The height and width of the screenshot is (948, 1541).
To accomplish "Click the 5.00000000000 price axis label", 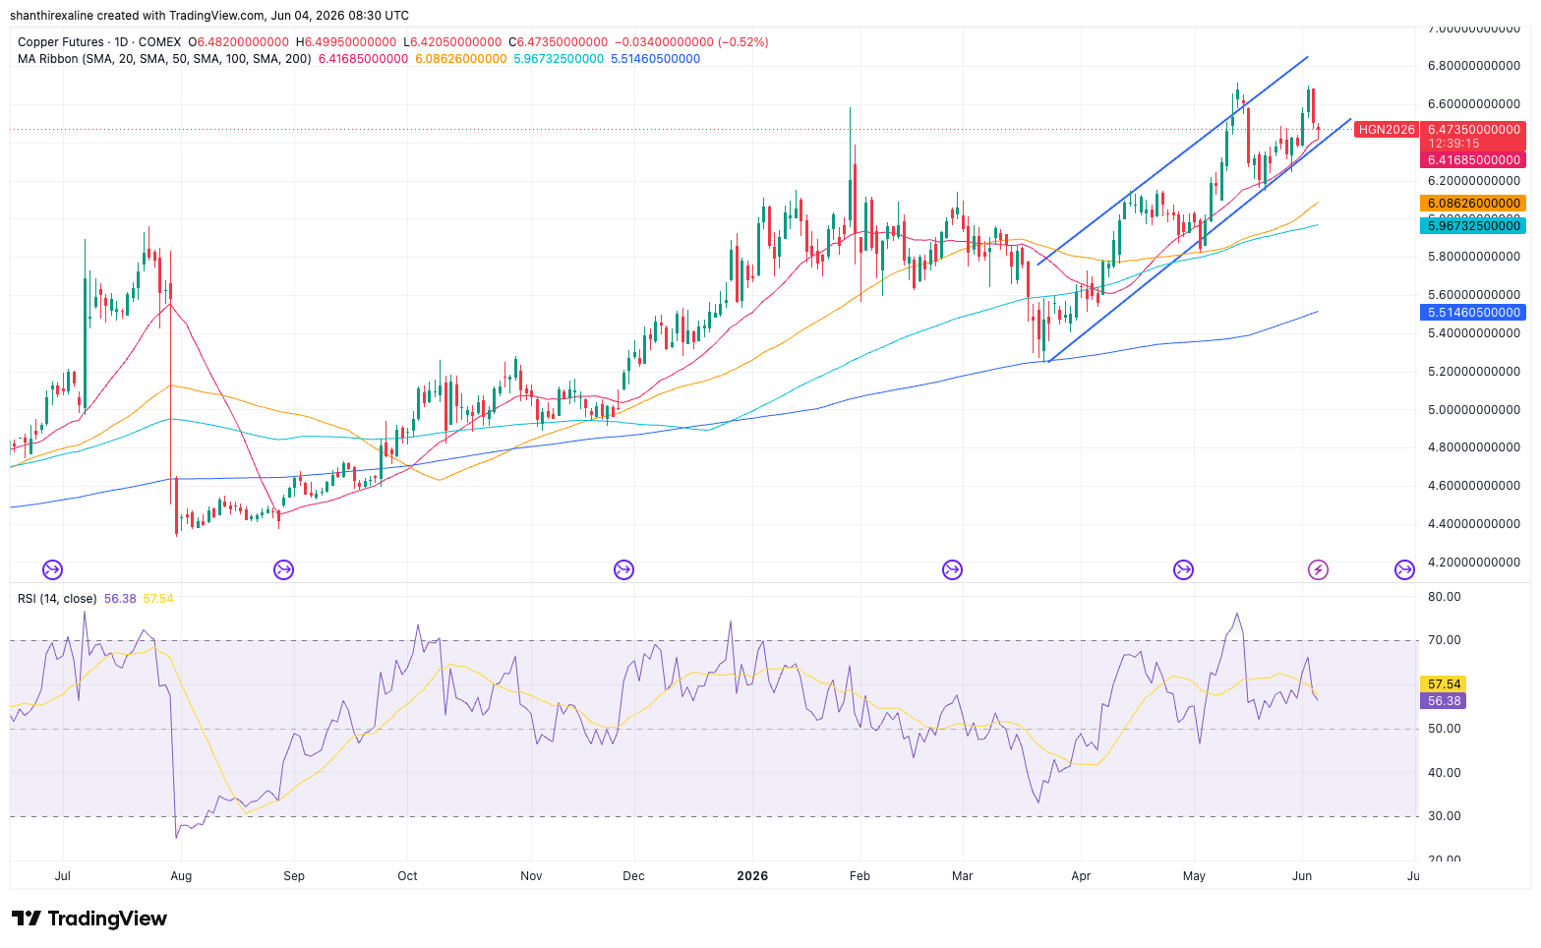I will tap(1474, 409).
